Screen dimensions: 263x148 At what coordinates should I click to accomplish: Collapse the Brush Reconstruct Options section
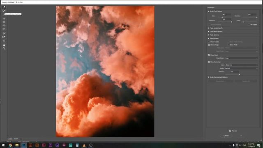pos(208,77)
